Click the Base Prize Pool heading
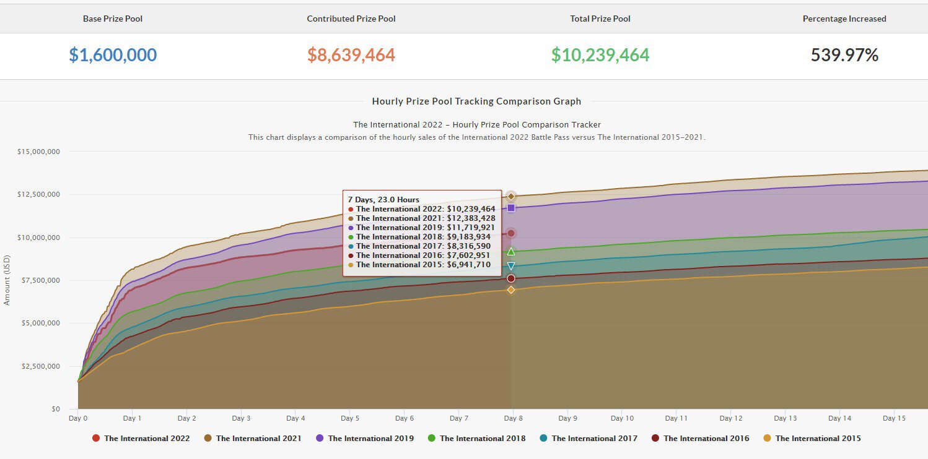928x459 pixels. coord(113,19)
